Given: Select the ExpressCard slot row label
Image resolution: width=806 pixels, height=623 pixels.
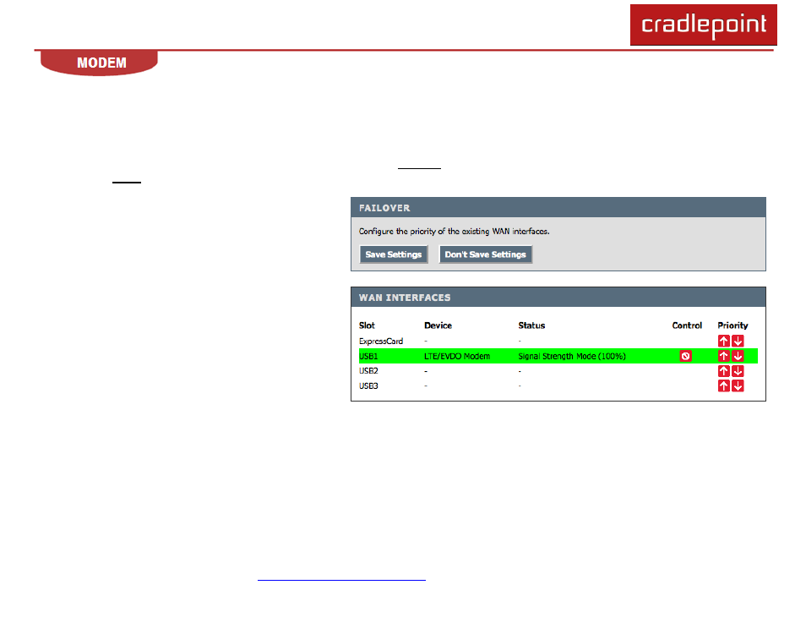Looking at the screenshot, I should pyautogui.click(x=381, y=341).
